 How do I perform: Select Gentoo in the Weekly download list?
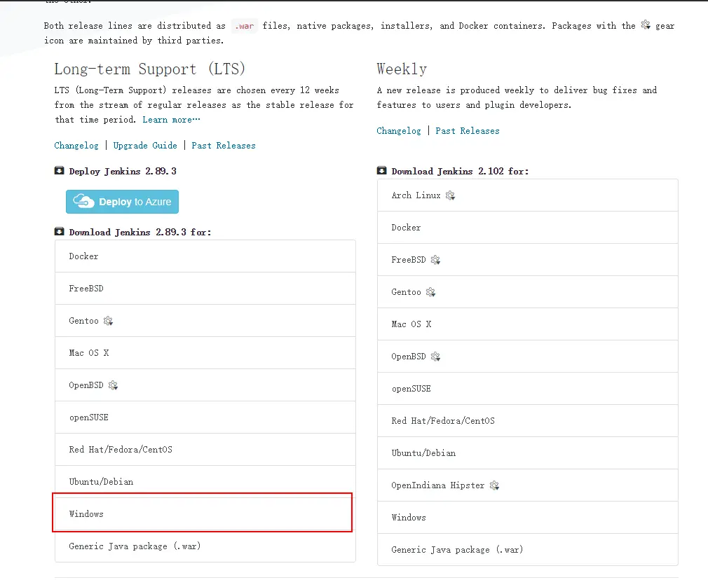(527, 292)
